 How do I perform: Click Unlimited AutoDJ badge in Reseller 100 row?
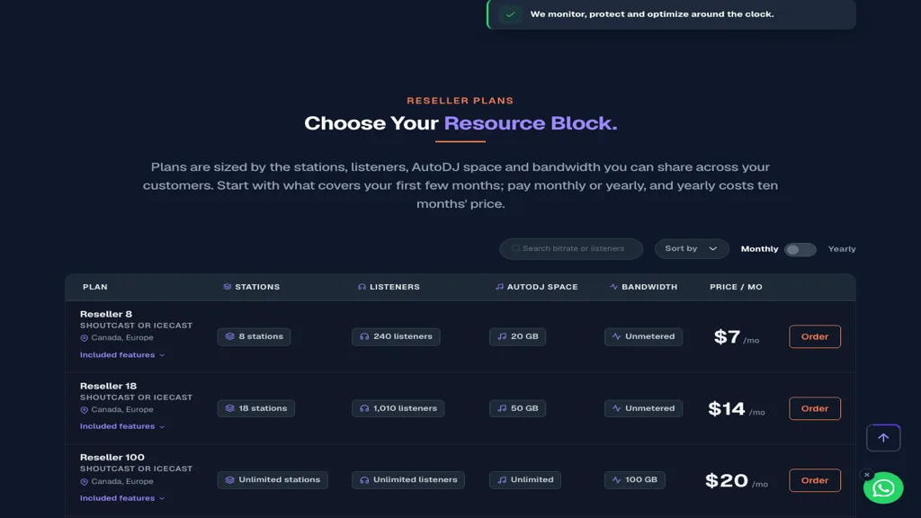pyautogui.click(x=525, y=480)
